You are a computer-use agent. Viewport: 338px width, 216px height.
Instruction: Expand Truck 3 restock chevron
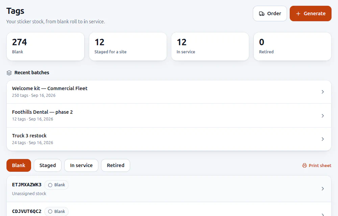pyautogui.click(x=323, y=139)
